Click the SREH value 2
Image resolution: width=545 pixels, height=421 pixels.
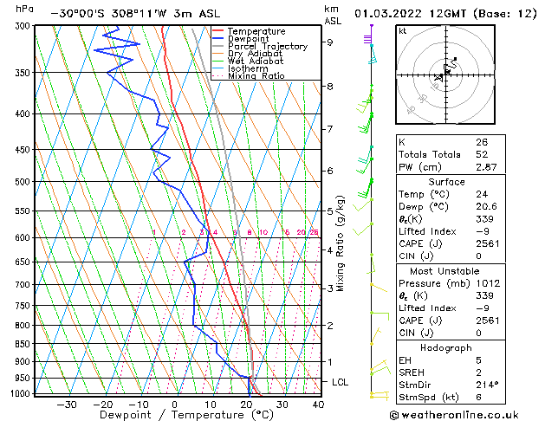pos(478,372)
